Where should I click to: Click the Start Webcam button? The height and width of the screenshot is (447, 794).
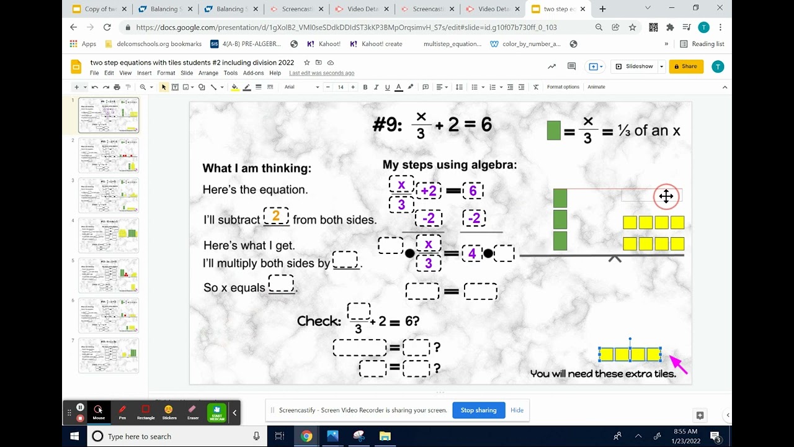tap(217, 413)
